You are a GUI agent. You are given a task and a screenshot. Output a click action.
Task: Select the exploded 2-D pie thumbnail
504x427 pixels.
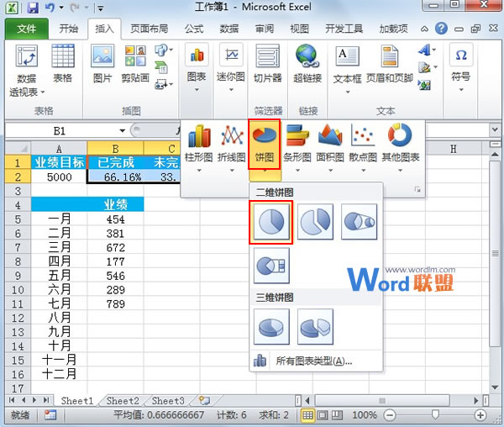[x=315, y=222]
